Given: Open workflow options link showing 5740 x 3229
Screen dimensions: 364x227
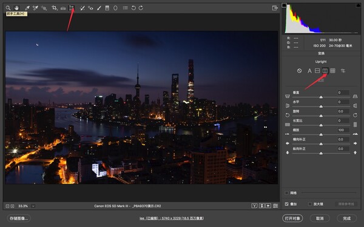Looking at the screenshot, I should click(172, 218).
